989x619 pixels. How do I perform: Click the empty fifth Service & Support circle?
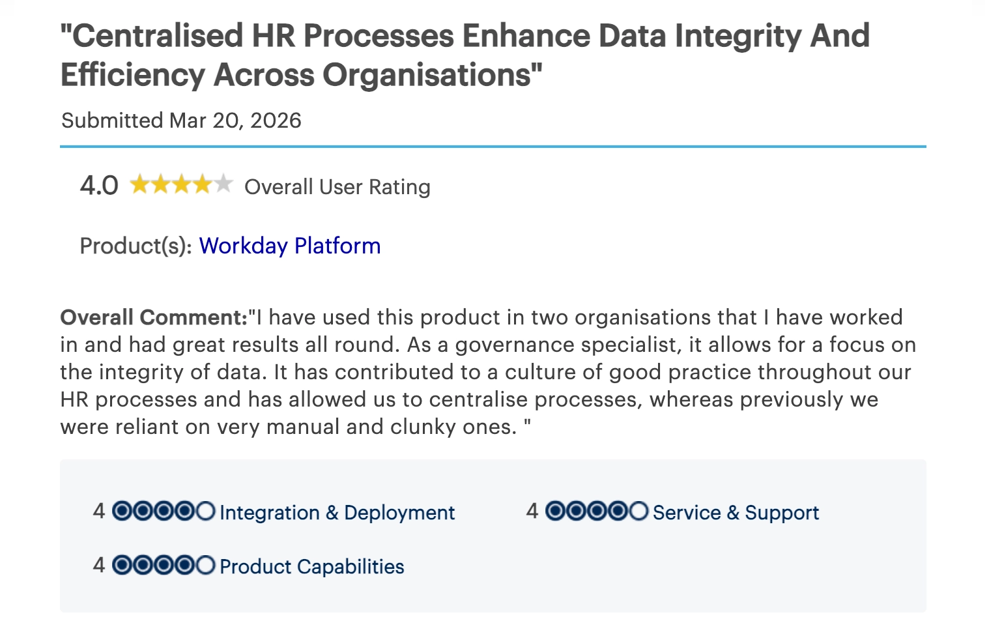[638, 511]
